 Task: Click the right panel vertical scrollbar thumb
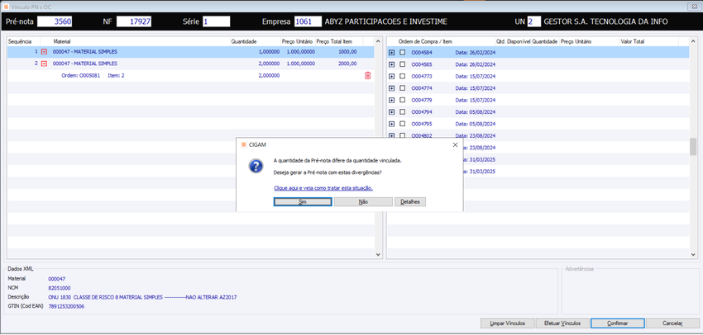693,147
